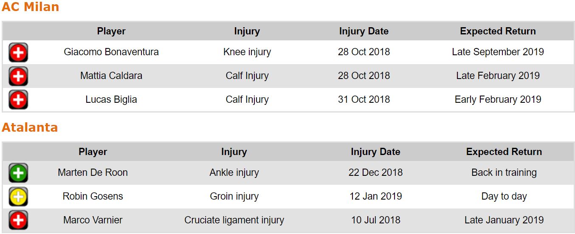
Task: Click Late September 2019 expected return
Action: 498,52
